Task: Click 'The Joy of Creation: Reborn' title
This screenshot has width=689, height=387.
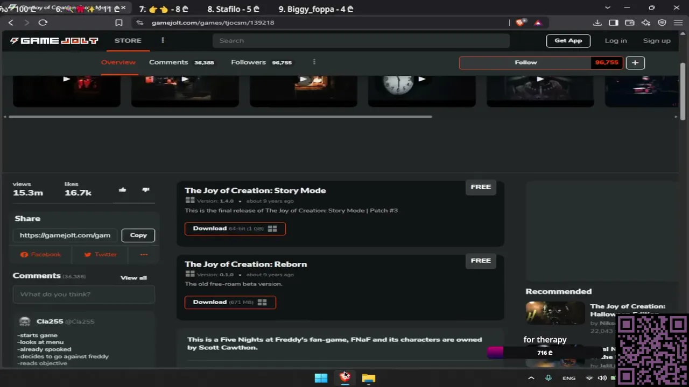Action: coord(245,264)
